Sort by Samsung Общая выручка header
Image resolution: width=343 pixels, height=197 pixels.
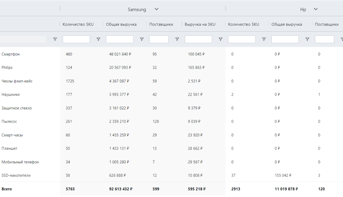[x=121, y=24]
